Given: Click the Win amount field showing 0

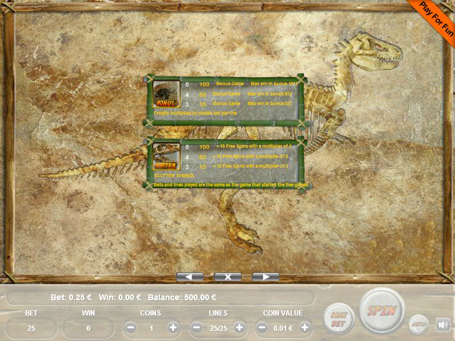Looking at the screenshot, I should pos(88,328).
